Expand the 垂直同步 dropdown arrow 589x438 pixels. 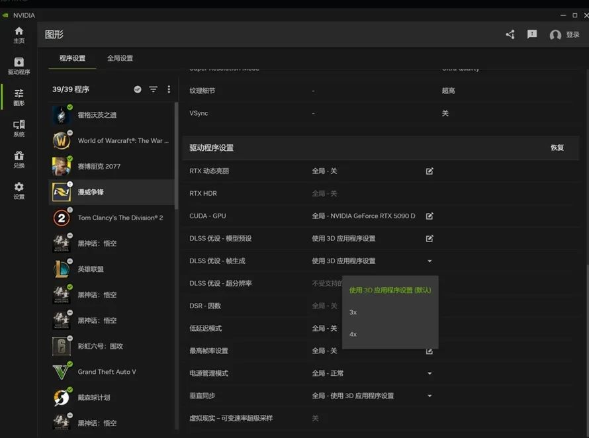point(430,396)
